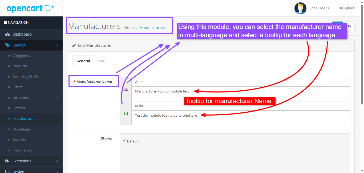Click the Dashboard gauge icon
Screen dimensions: 364x173
(x=7, y=34)
